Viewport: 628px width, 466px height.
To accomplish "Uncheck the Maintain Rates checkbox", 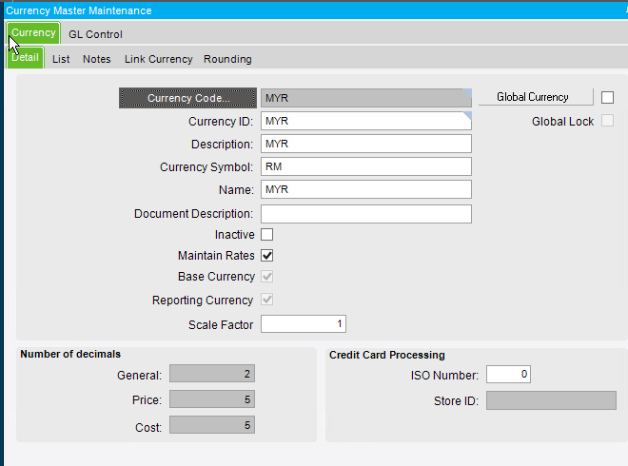I will 267,256.
